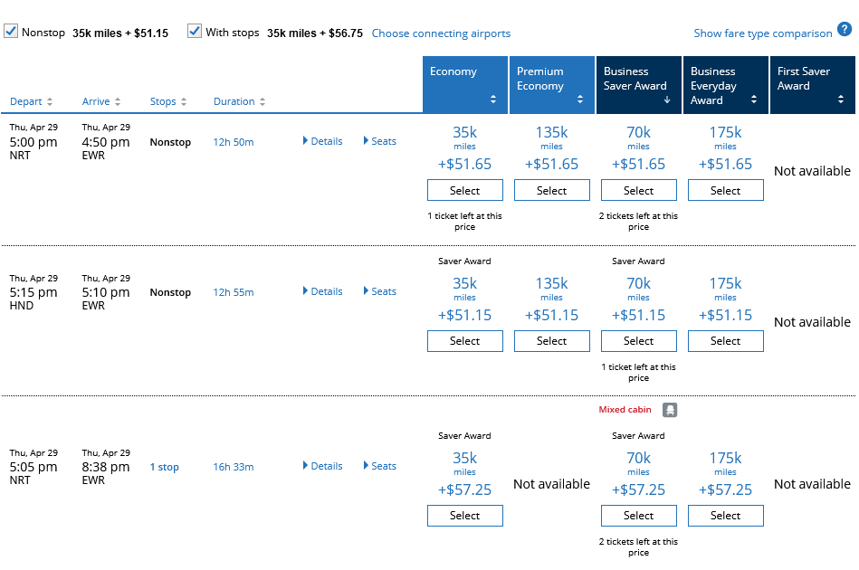Select Business Saver 70k fare with $51.65 taxes
The image size is (859, 570).
[639, 190]
